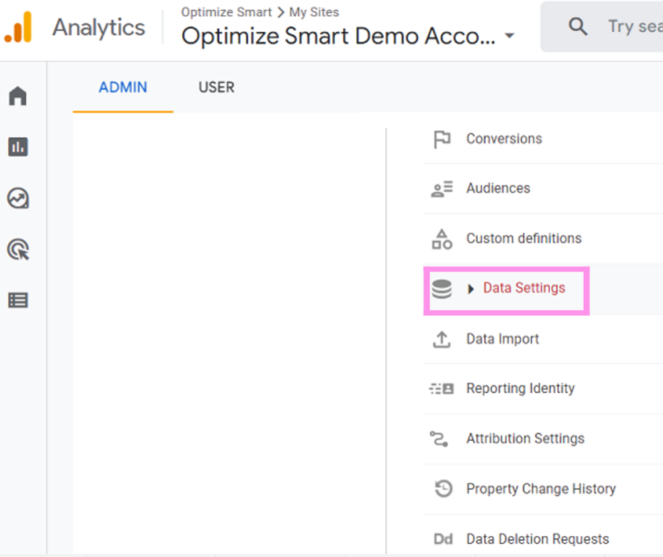The image size is (663, 557).
Task: Open Reports bar chart icon in sidebar
Action: point(18,147)
